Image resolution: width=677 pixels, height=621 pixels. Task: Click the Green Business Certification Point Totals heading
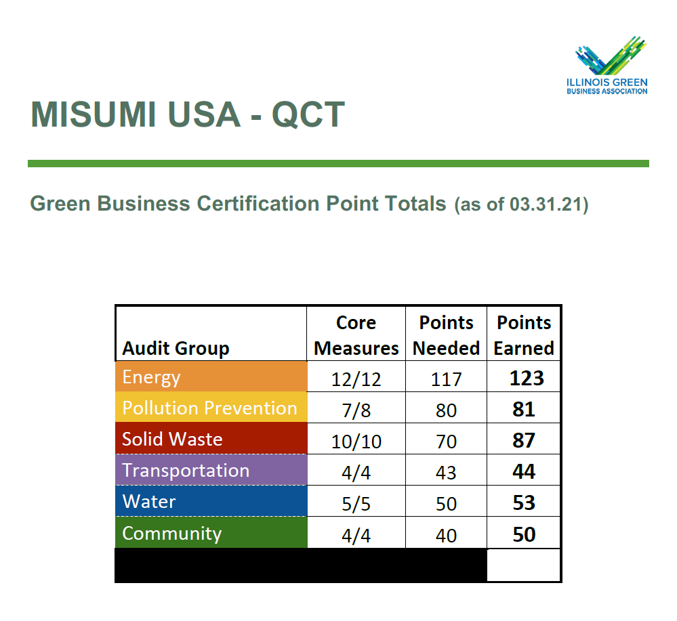coord(238,203)
